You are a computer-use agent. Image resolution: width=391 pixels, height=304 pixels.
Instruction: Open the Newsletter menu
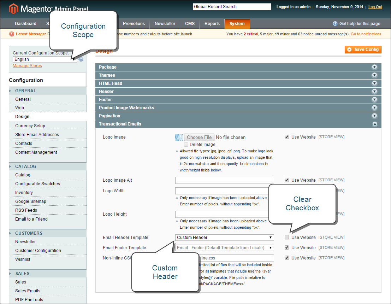[x=165, y=23]
